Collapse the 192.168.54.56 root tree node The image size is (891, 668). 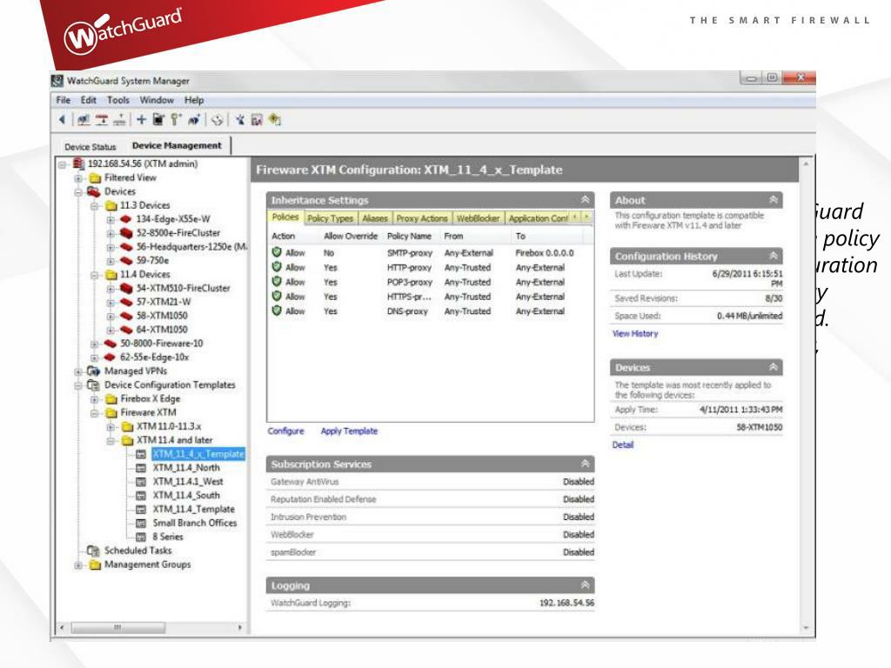63,164
